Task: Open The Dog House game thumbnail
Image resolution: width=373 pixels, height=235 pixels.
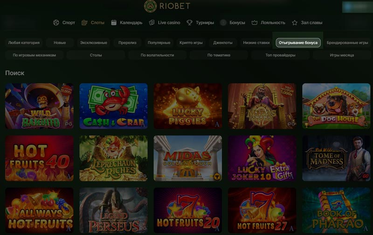Action: click(336, 106)
